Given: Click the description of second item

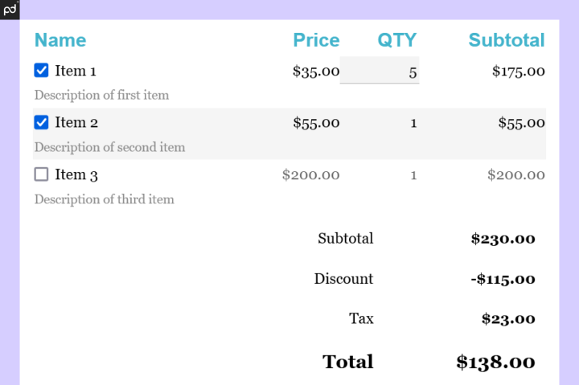Looking at the screenshot, I should [109, 148].
